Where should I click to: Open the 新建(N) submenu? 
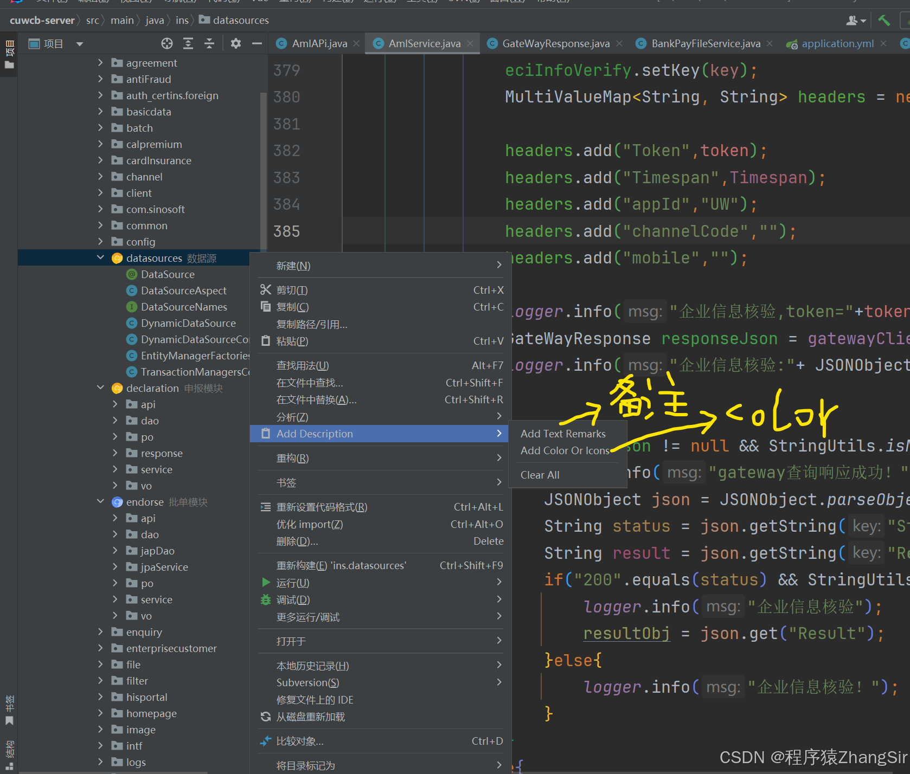379,266
